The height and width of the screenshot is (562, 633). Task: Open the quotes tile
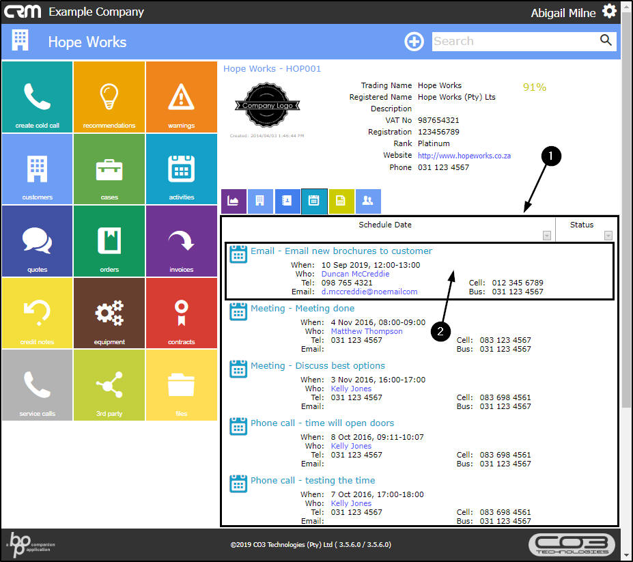tap(37, 241)
